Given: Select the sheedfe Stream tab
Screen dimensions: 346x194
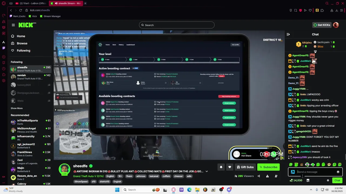Looking at the screenshot, I should (x=66, y=3).
